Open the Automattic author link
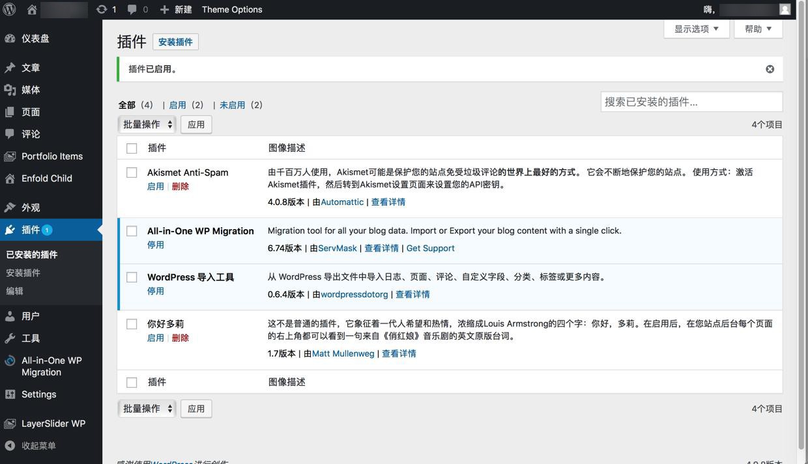The width and height of the screenshot is (808, 464). point(342,202)
